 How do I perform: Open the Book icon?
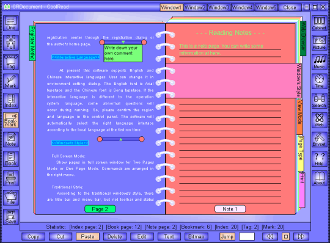click(x=11, y=159)
